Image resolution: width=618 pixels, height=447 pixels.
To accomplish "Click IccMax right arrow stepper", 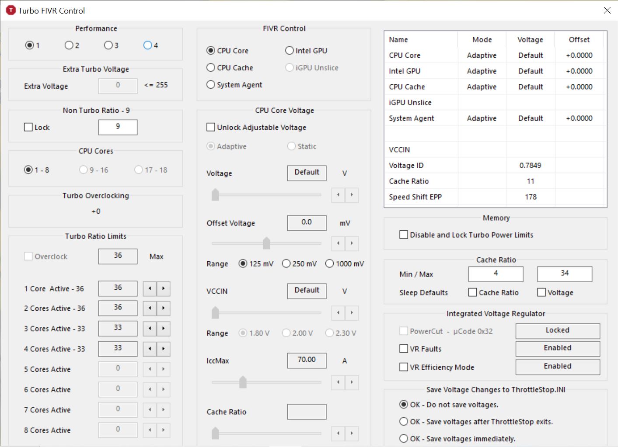I will pyautogui.click(x=352, y=383).
